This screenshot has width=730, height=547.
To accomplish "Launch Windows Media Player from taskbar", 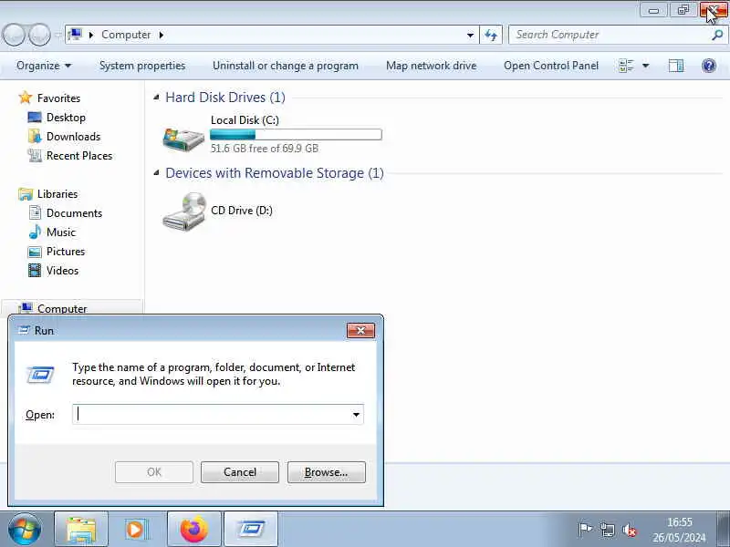I will tap(138, 529).
